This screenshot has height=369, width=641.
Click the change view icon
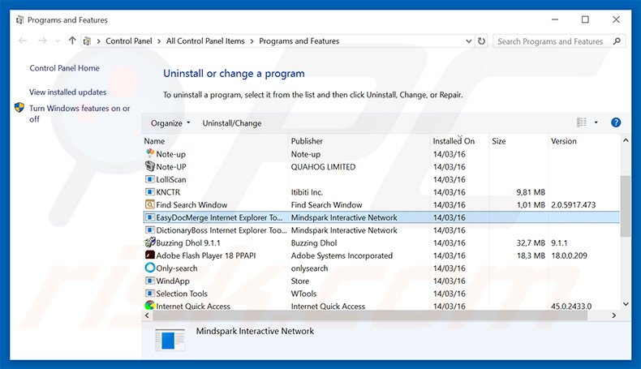point(581,122)
